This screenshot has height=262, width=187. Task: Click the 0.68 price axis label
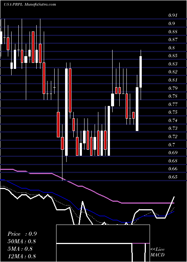pos(173,161)
